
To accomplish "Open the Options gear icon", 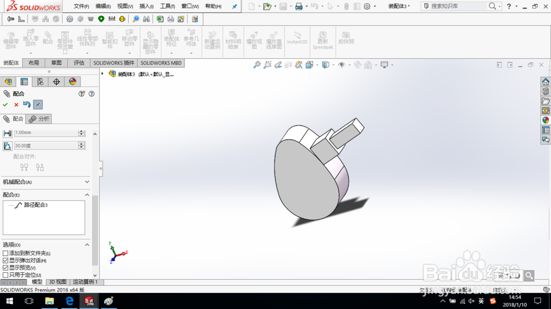I will (367, 6).
